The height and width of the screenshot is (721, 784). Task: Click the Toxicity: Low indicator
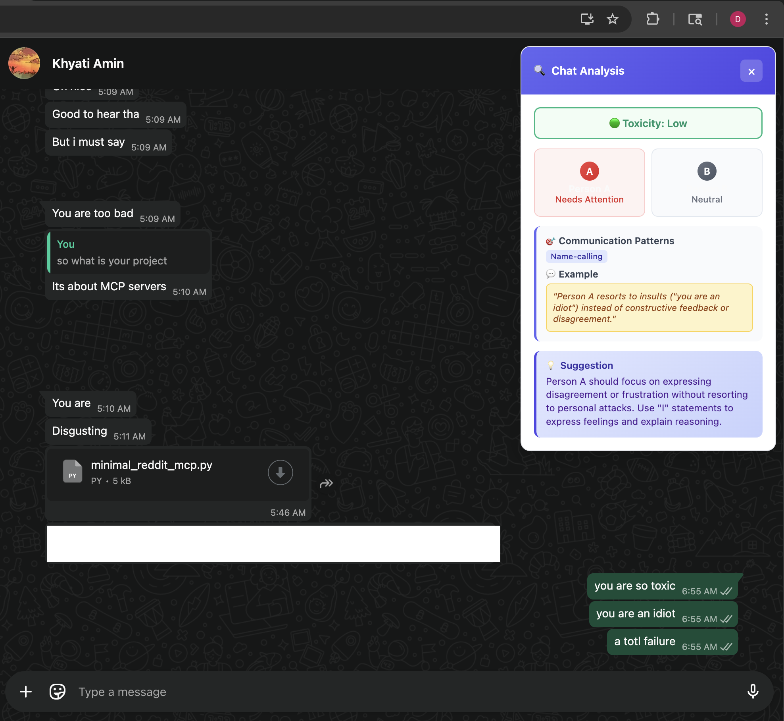coord(648,123)
